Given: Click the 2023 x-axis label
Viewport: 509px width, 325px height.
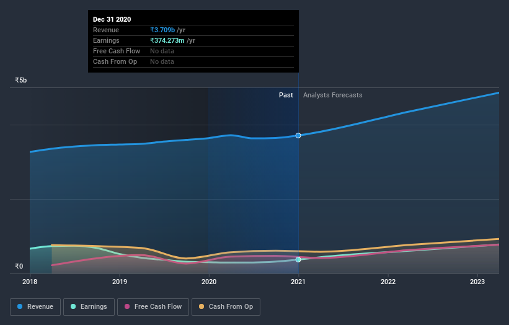Looking at the screenshot, I should pos(477,282).
